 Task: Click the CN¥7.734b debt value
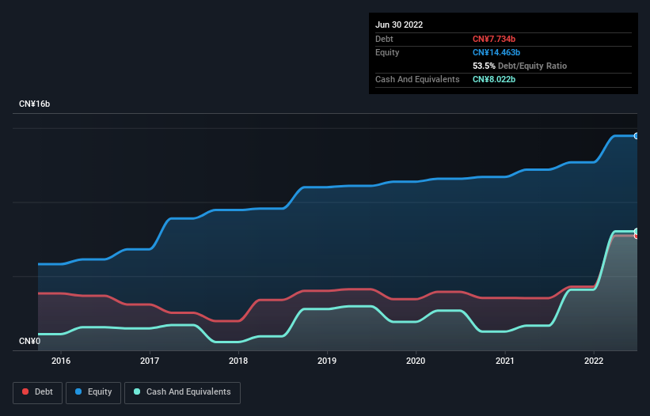pos(494,39)
